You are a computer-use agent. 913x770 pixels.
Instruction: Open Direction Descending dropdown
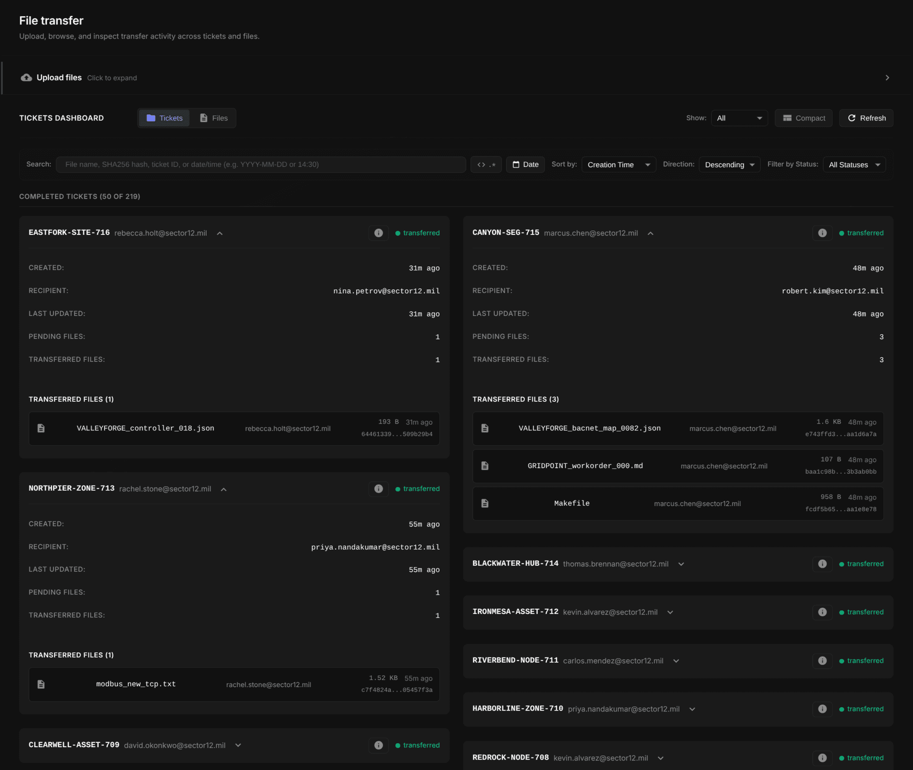click(x=729, y=165)
